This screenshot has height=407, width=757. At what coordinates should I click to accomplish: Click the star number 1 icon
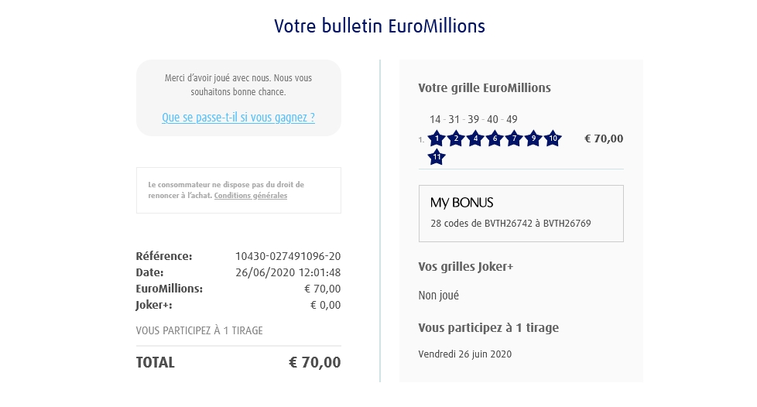point(437,139)
